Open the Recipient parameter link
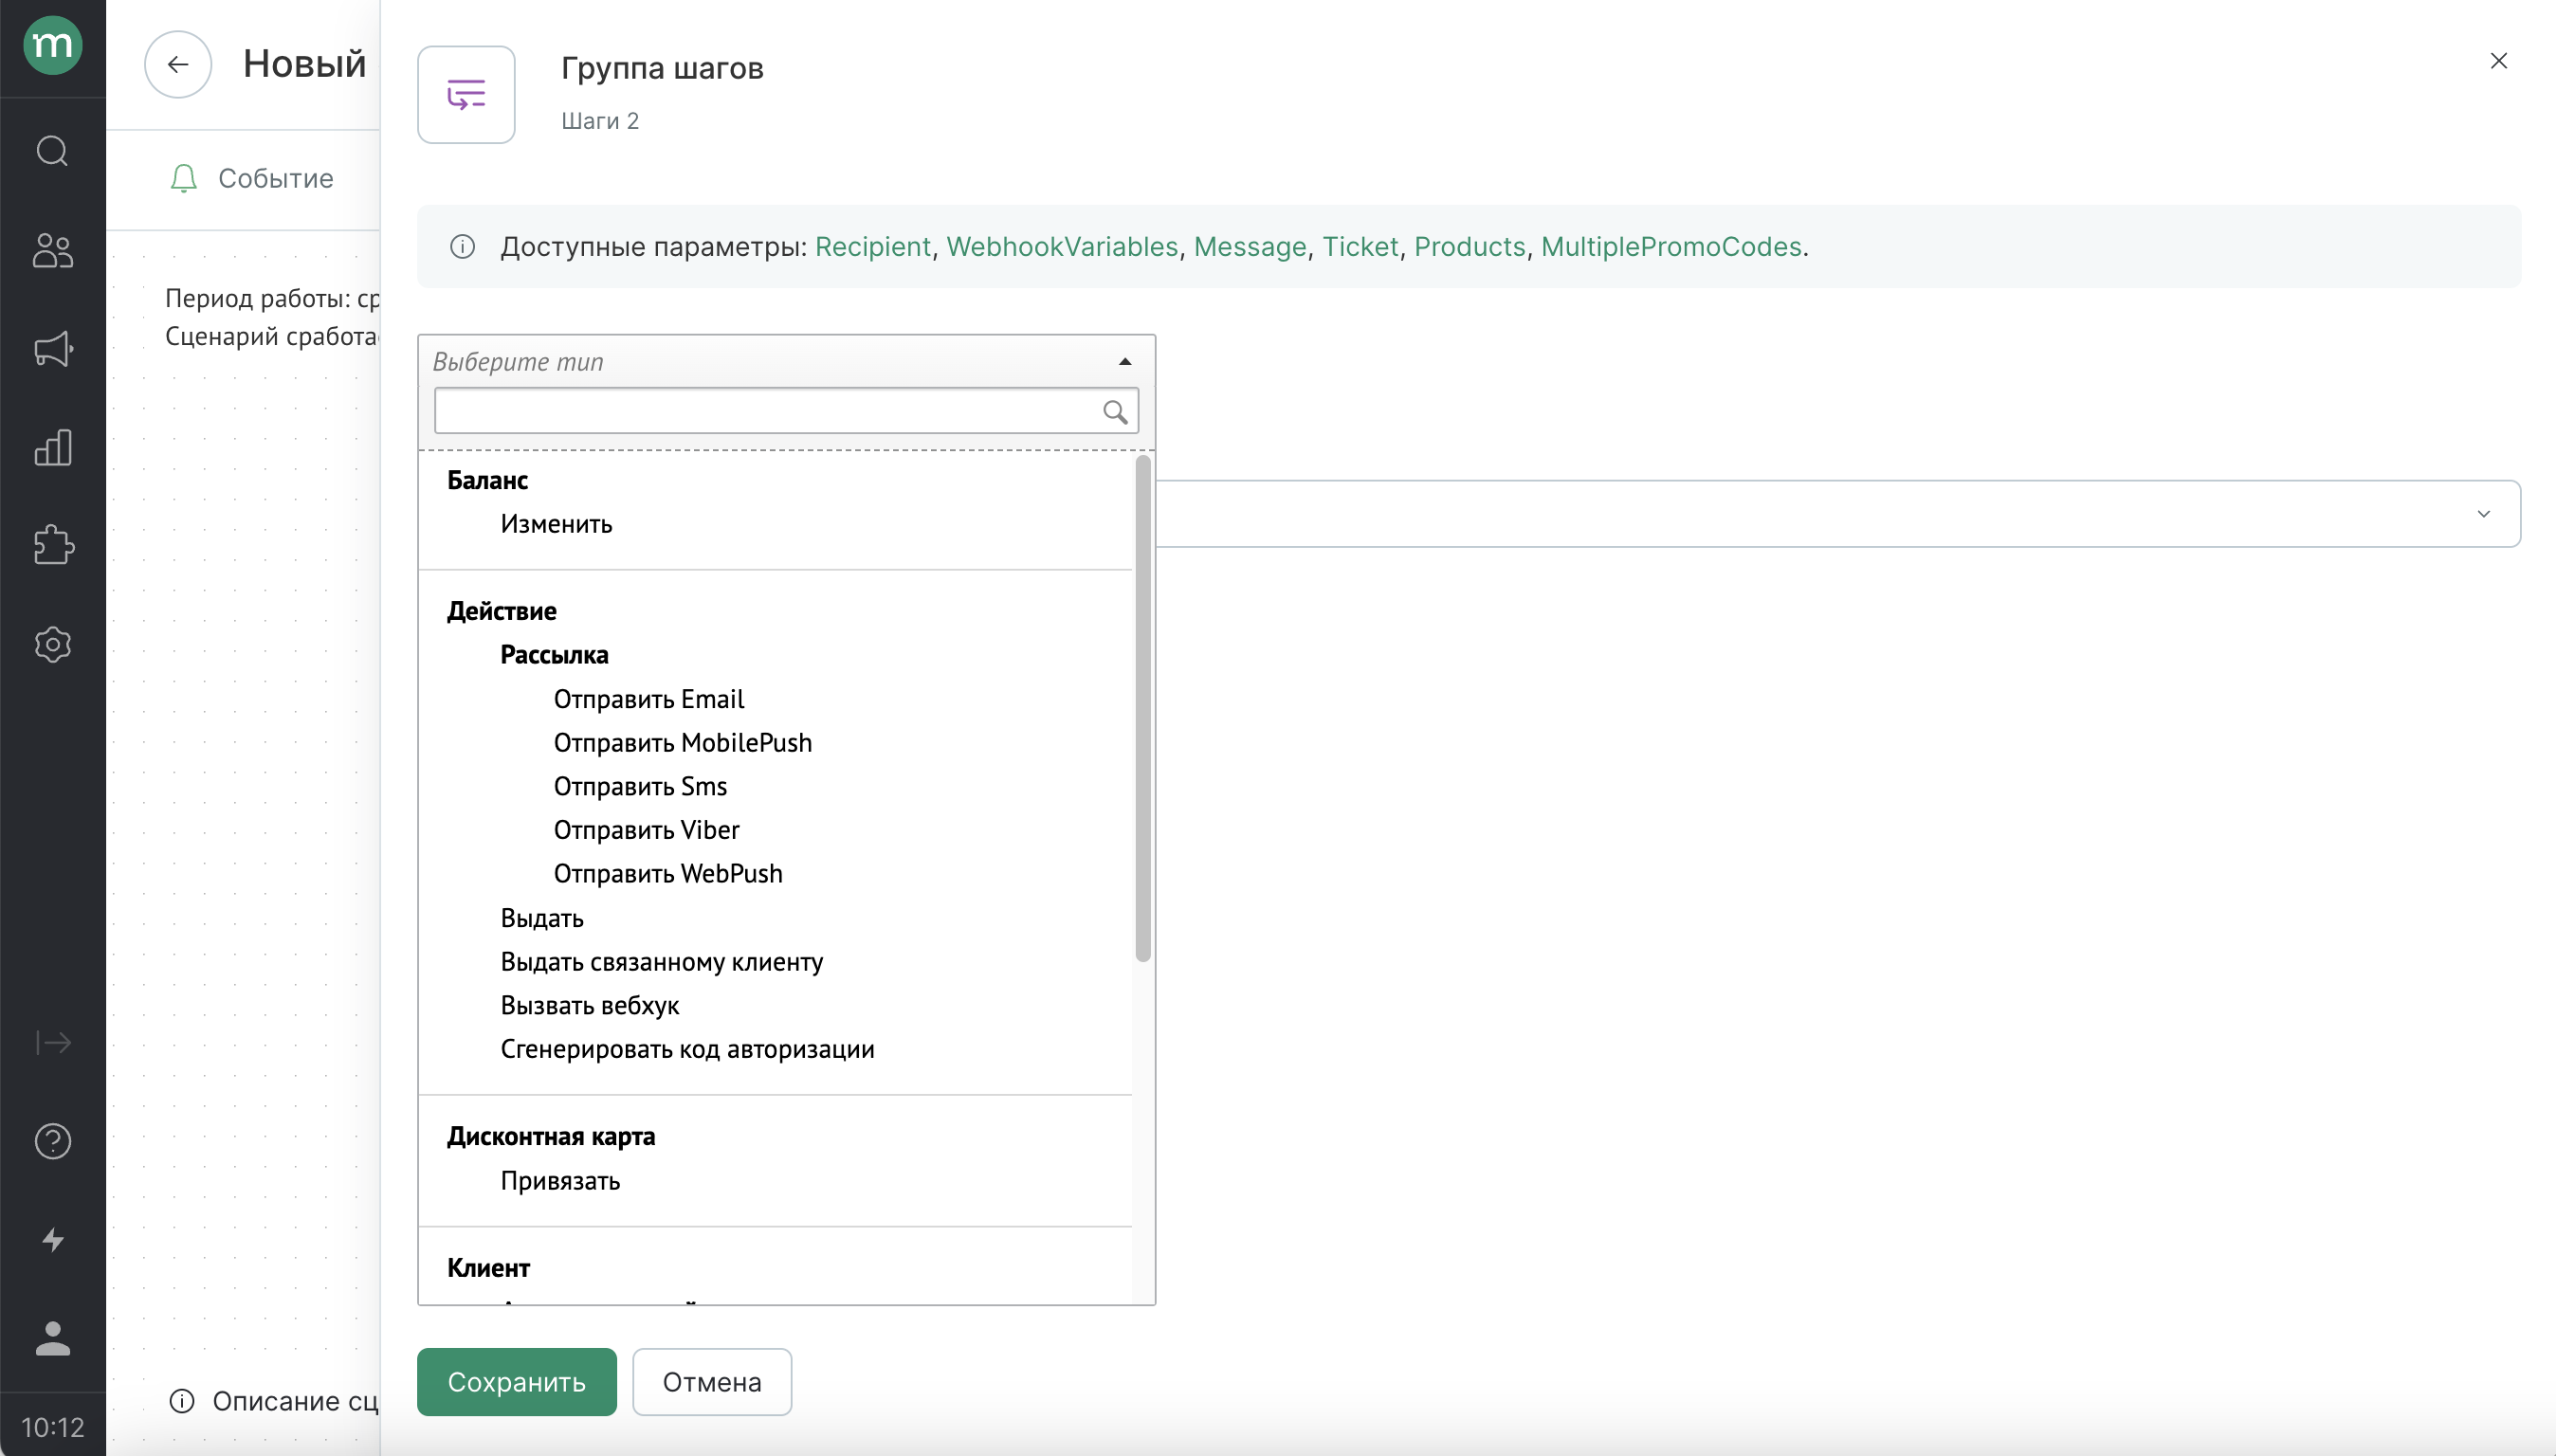This screenshot has height=1456, width=2556. click(x=872, y=246)
